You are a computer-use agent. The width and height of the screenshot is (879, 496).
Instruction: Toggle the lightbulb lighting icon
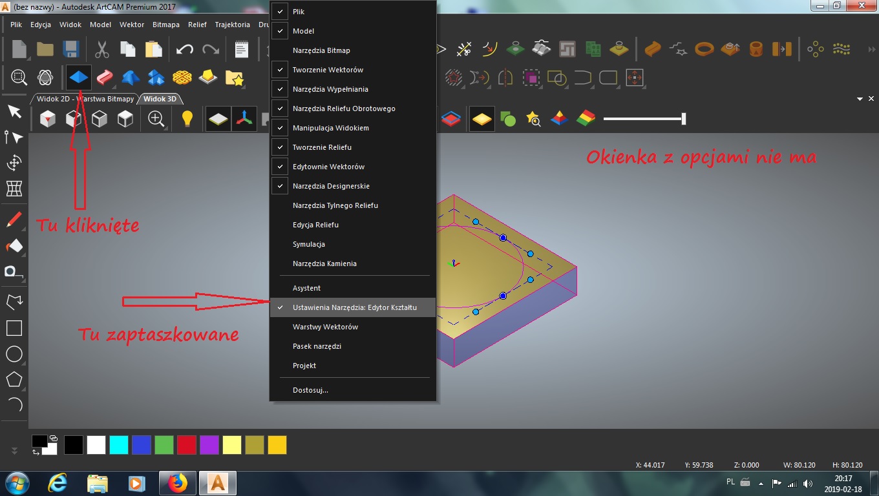(x=187, y=119)
